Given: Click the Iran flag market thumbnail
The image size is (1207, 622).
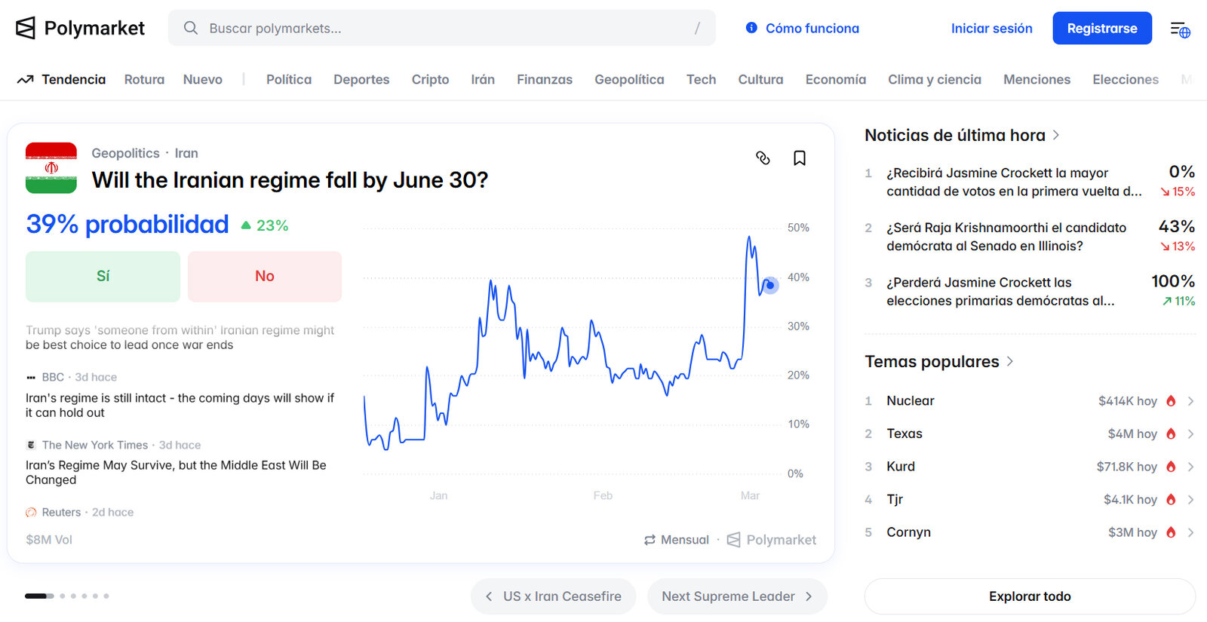Looking at the screenshot, I should [51, 167].
